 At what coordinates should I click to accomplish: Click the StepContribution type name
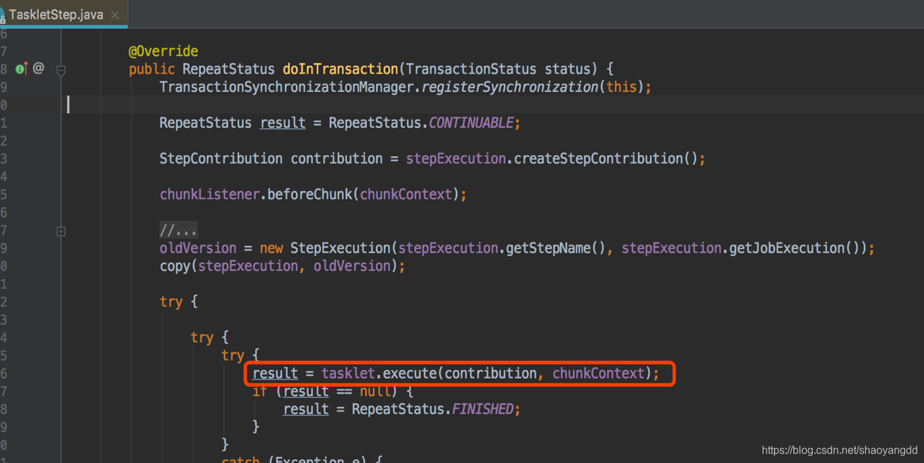click(x=221, y=159)
